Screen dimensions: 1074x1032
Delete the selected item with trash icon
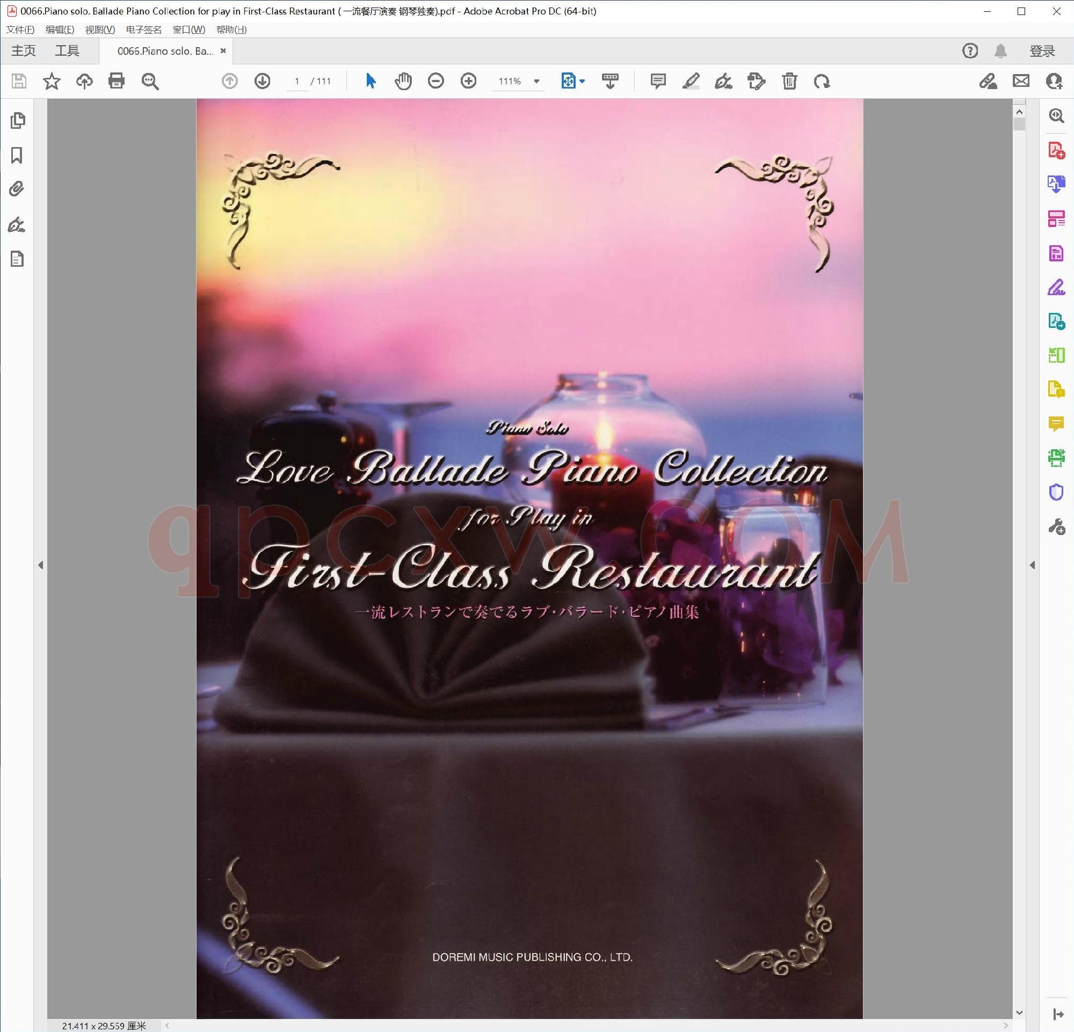789,81
